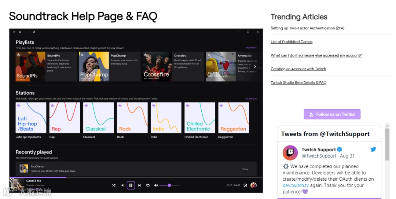Click the Chilled Electronic label under tile

tap(196, 137)
